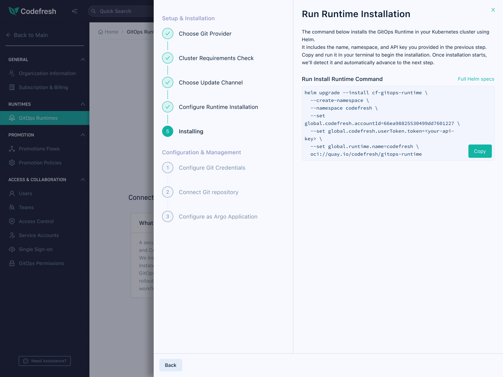
Task: Click the Run Install Runtime Command heading
Action: (342, 79)
